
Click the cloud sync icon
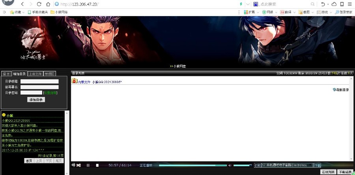pos(334,4)
